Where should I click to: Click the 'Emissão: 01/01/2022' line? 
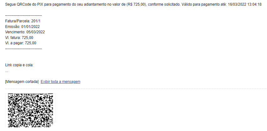click(x=22, y=27)
